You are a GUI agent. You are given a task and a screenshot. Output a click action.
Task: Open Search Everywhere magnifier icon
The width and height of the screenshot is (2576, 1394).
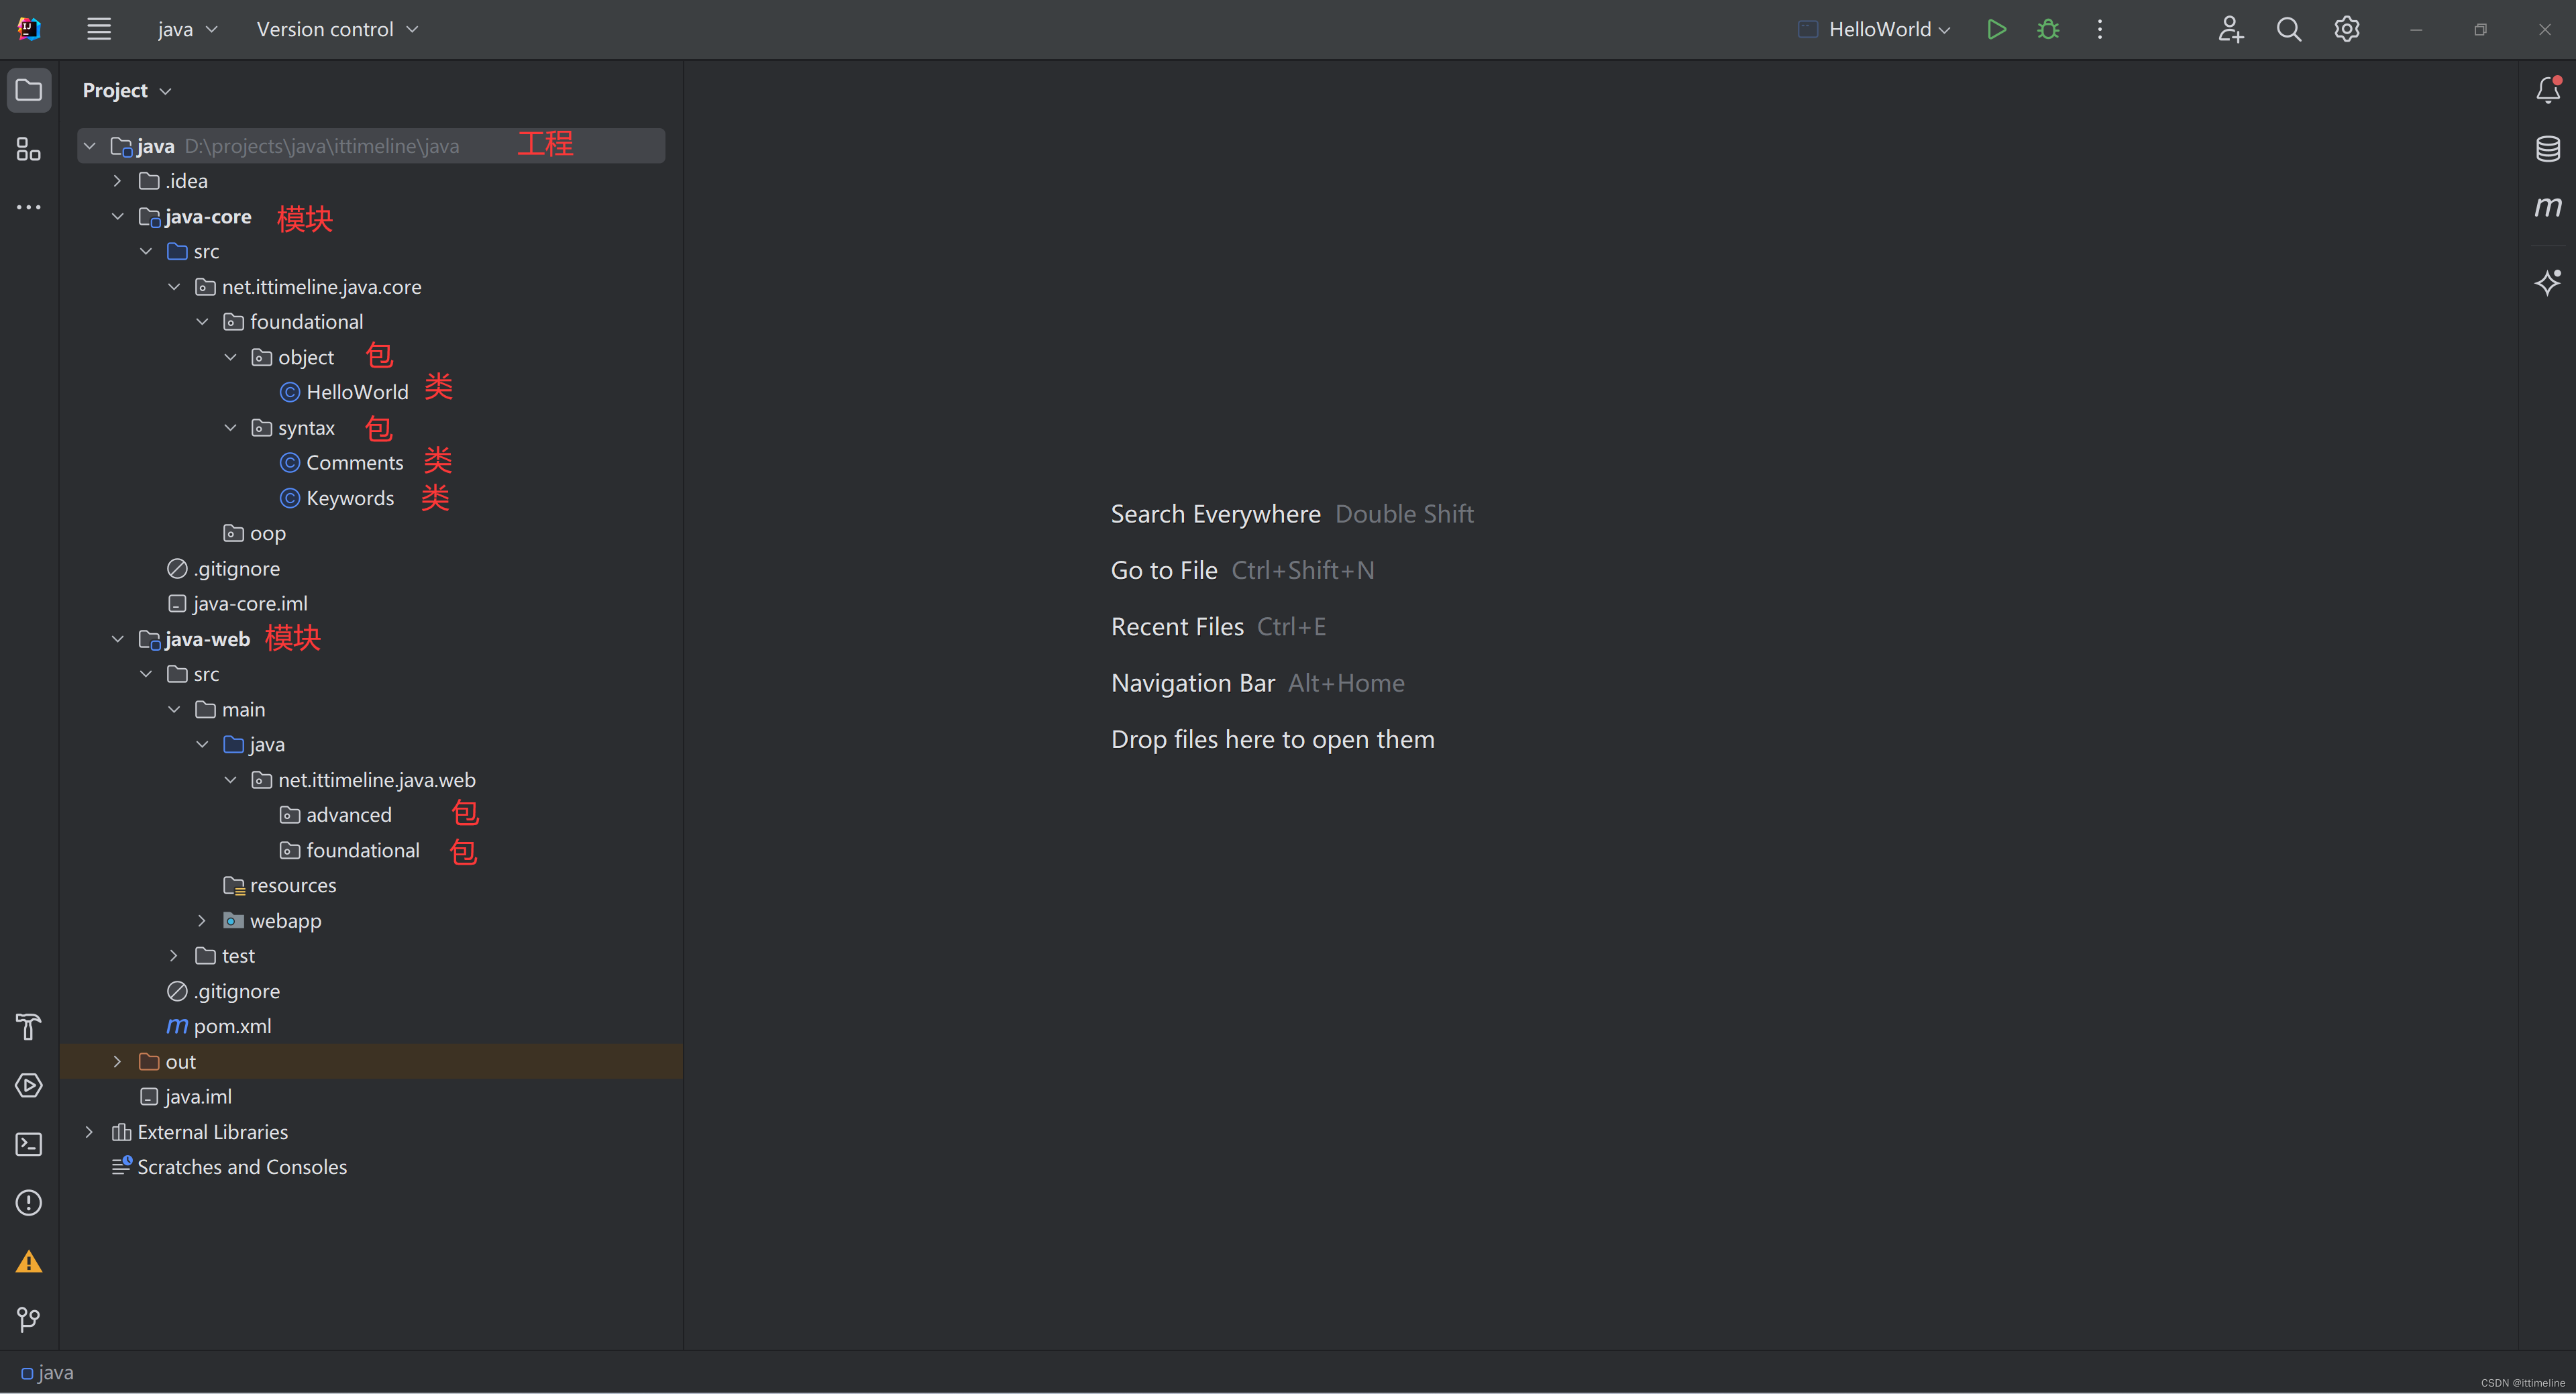tap(2288, 29)
